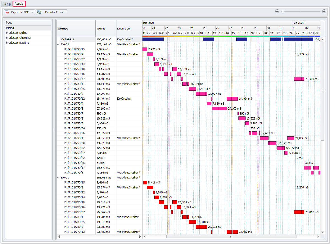Open Export to PDF dropdown arrow
The image size is (330, 244).
33,12
